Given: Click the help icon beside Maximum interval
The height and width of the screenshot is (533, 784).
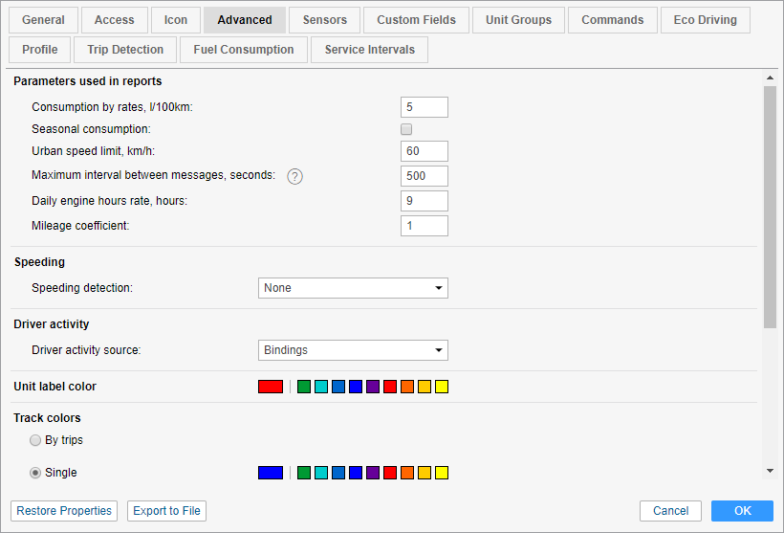Looking at the screenshot, I should 295,176.
